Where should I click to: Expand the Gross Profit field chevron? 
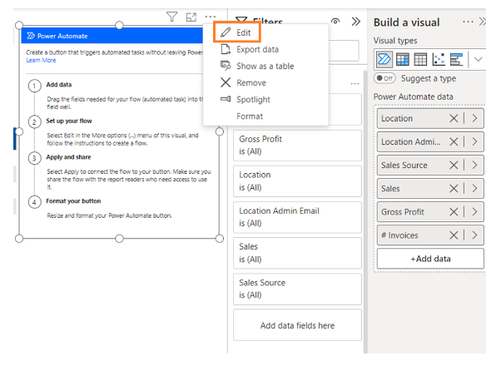pos(474,212)
